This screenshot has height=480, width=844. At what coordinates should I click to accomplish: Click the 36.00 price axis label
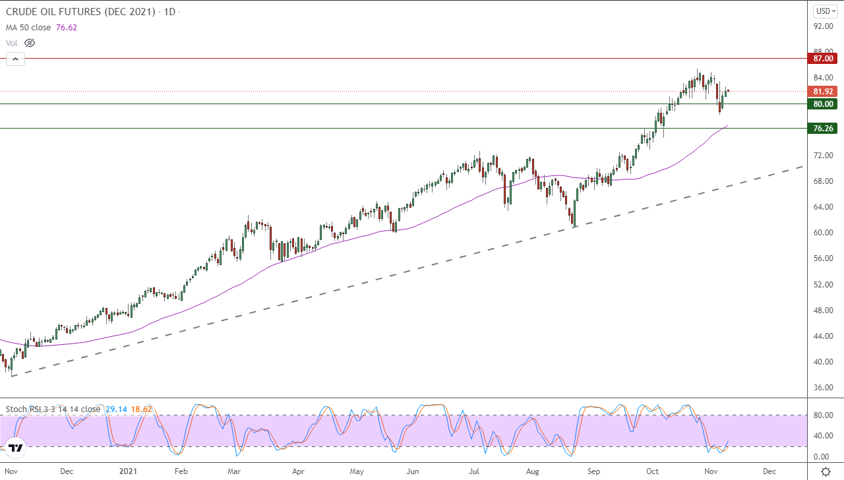(824, 388)
